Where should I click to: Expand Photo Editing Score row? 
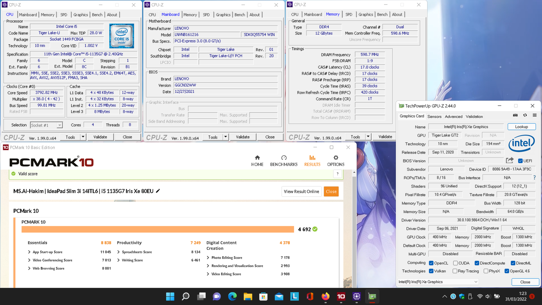[x=208, y=258]
